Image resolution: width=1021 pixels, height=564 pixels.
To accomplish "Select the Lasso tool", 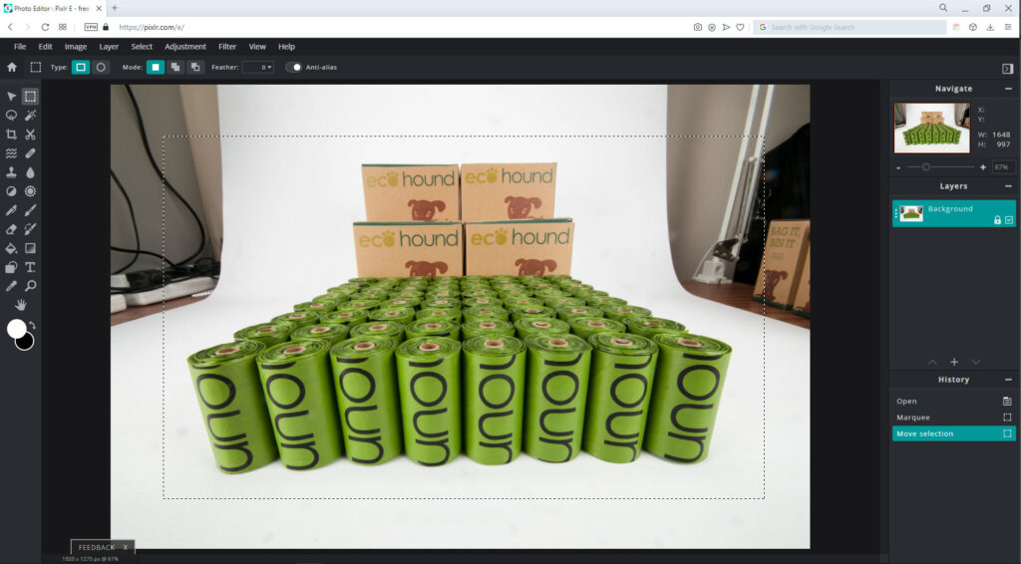I will point(11,116).
